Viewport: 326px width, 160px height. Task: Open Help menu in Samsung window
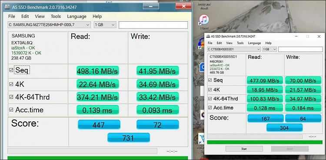97,16
